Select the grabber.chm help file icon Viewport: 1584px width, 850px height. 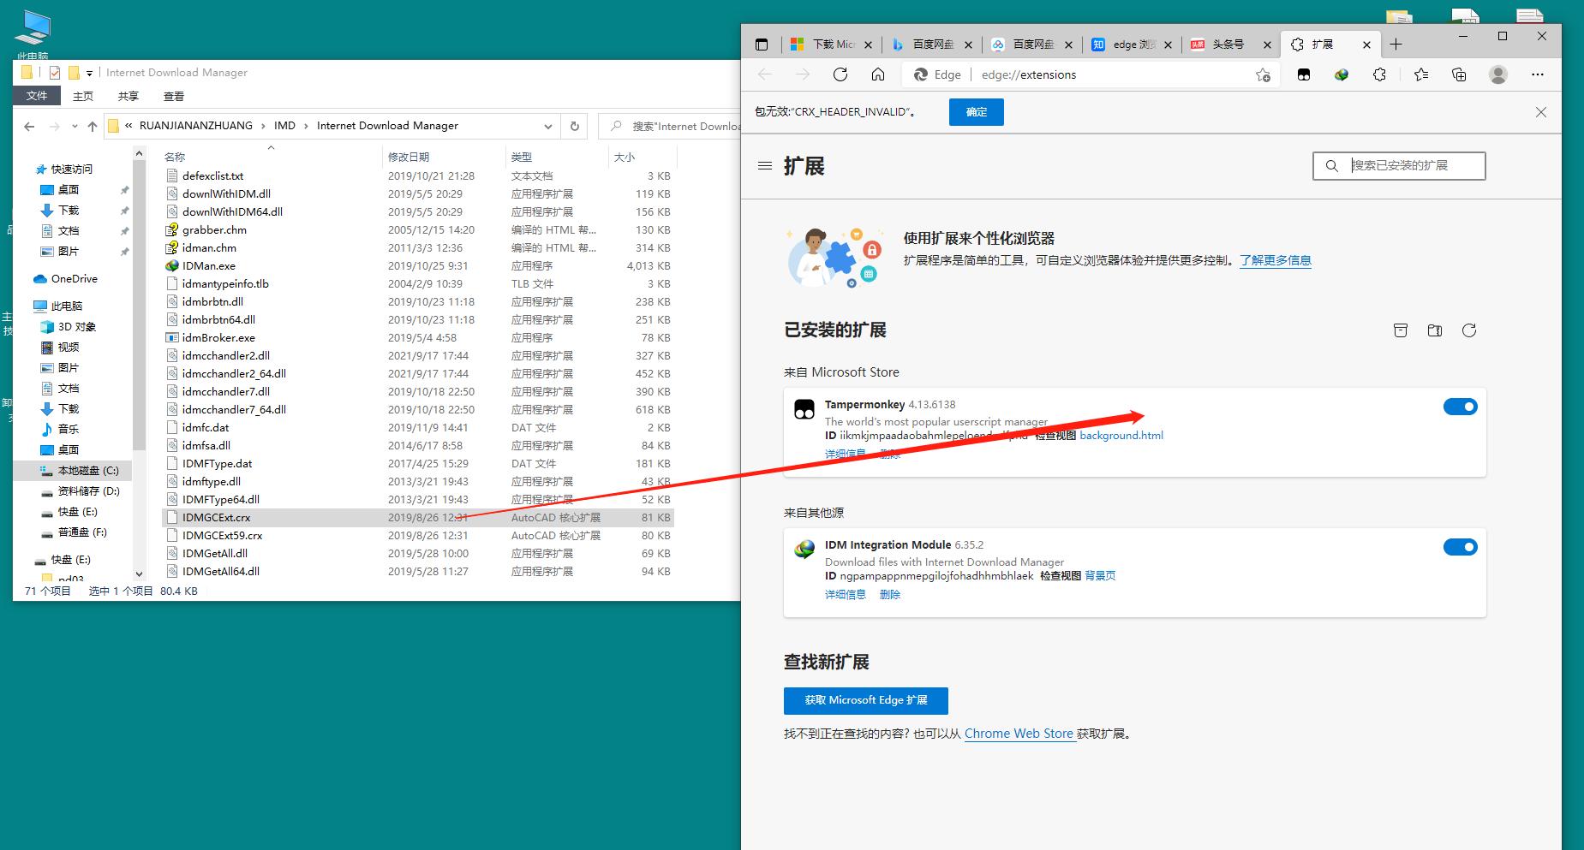coord(172,229)
